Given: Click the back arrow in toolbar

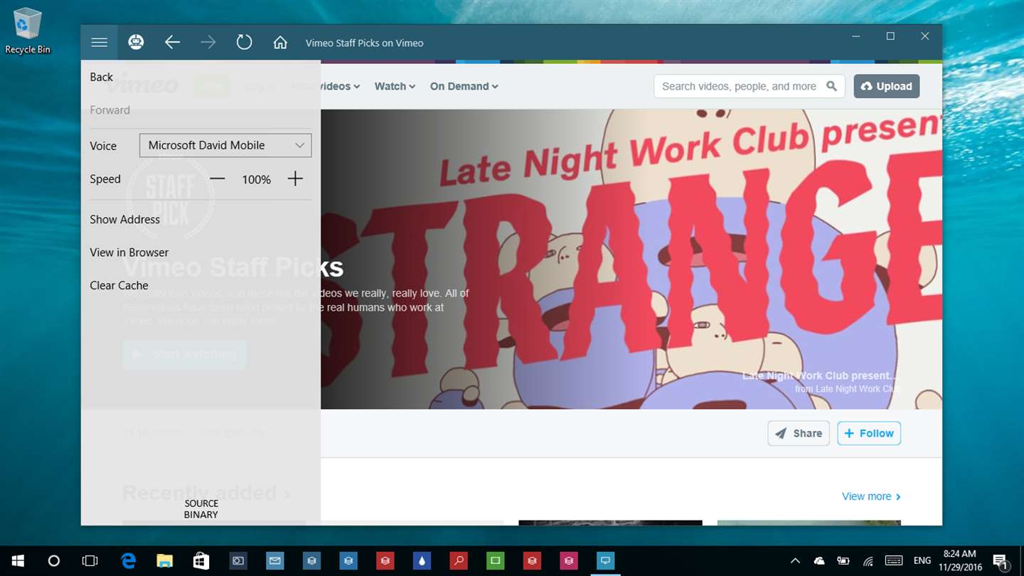Looking at the screenshot, I should coord(172,43).
